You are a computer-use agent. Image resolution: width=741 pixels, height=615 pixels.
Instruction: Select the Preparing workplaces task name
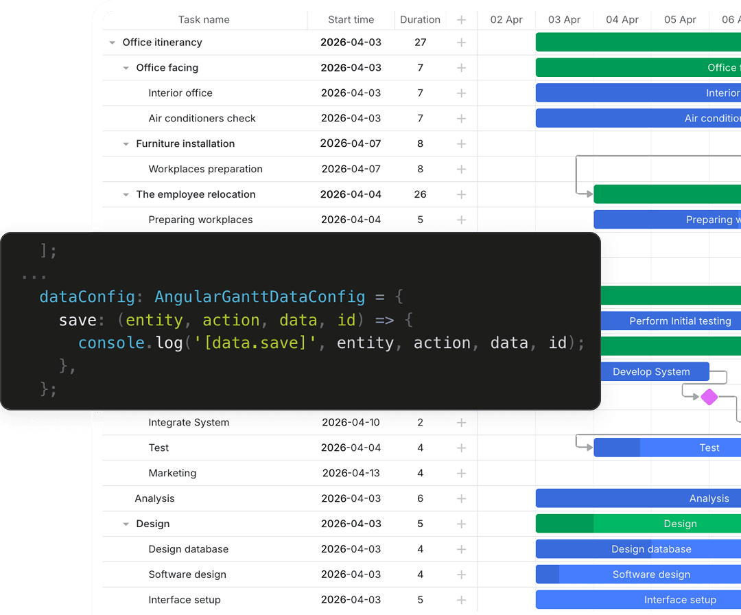(x=200, y=220)
